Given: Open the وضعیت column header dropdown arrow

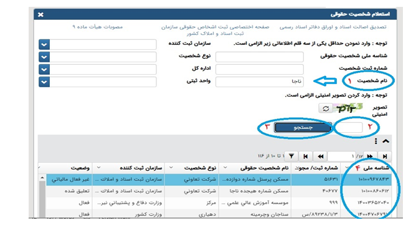Looking at the screenshot, I should (x=39, y=168).
